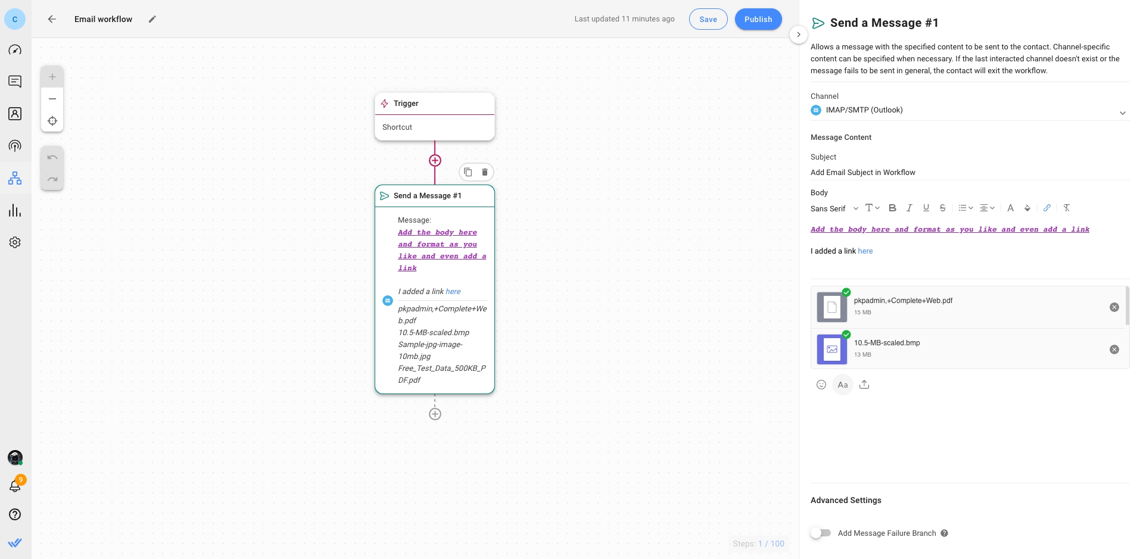
Task: Click the upload attachment icon
Action: [x=864, y=385]
